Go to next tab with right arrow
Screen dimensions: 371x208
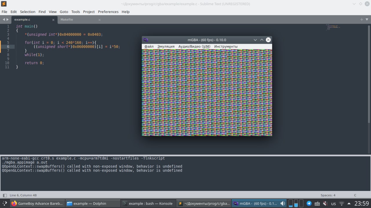tap(8, 19)
